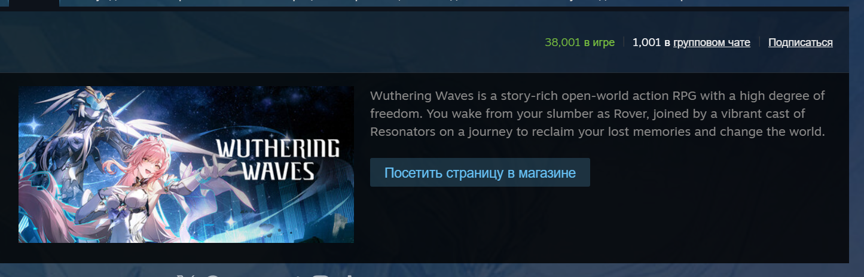
Task: Click the "Подписаться" link
Action: tap(801, 42)
